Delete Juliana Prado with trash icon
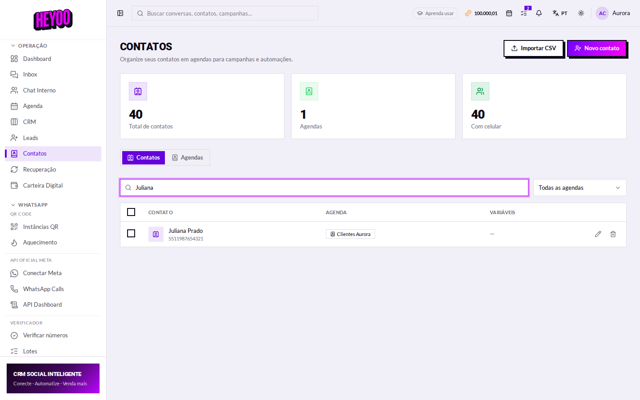Screen dimensions: 640x400 (x=613, y=234)
